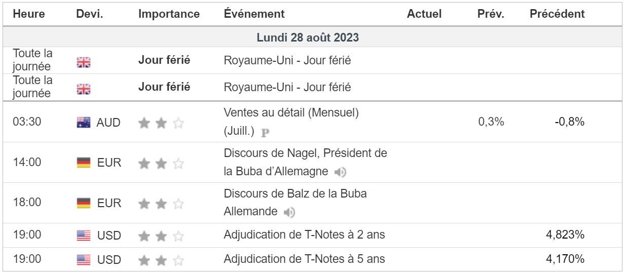Viewport: 625px width, 273px height.
Task: Click the Importance column header
Action: click(169, 14)
